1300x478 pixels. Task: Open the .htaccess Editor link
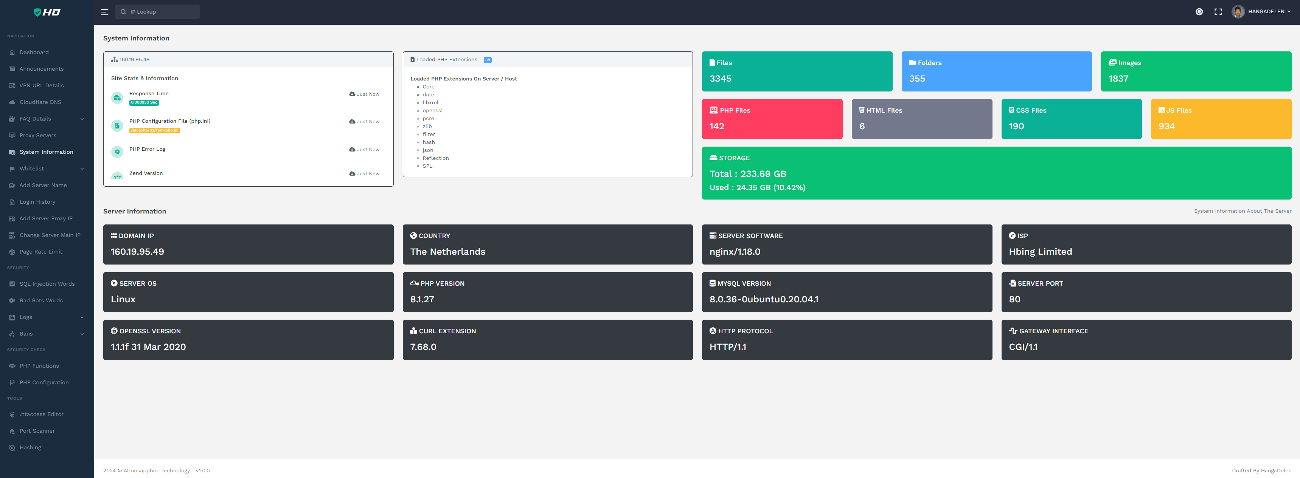(x=41, y=415)
